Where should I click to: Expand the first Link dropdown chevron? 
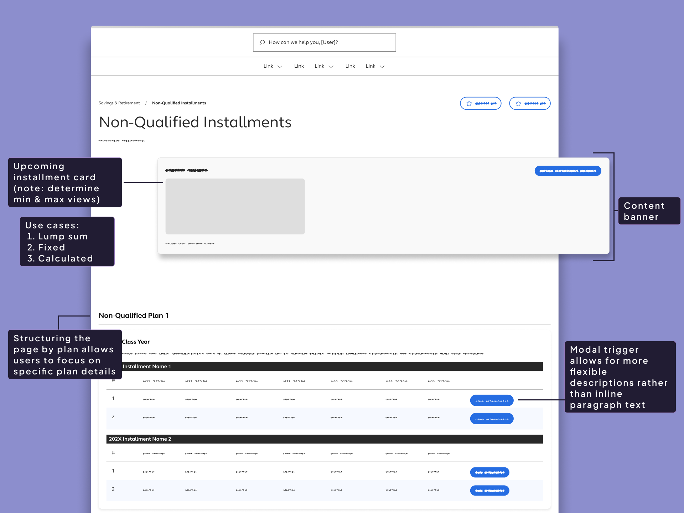(x=280, y=67)
